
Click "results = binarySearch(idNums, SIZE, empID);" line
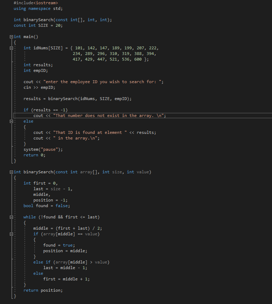77,99
